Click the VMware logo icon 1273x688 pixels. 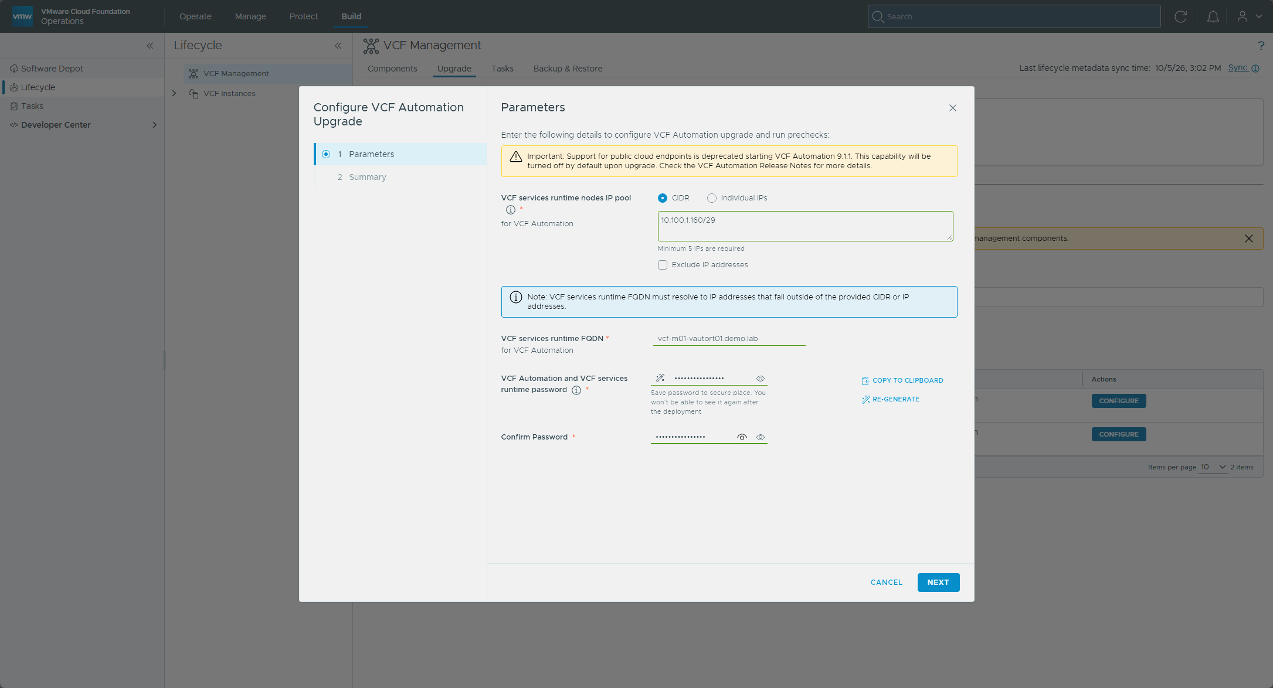point(22,16)
